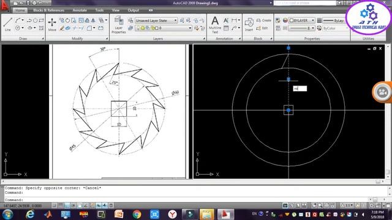Image resolution: width=392 pixels, height=220 pixels.
Task: Open the View ribbon tab
Action: (x=116, y=10)
